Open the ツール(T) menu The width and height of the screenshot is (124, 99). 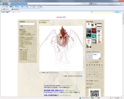click(x=33, y=7)
